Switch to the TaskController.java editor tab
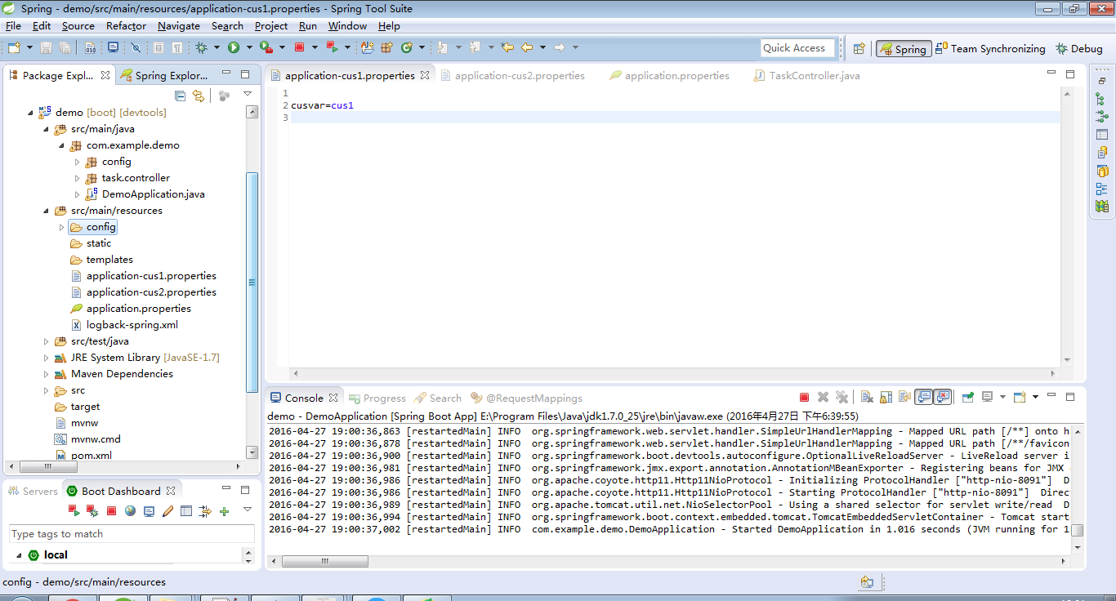The image size is (1116, 601). click(x=814, y=76)
